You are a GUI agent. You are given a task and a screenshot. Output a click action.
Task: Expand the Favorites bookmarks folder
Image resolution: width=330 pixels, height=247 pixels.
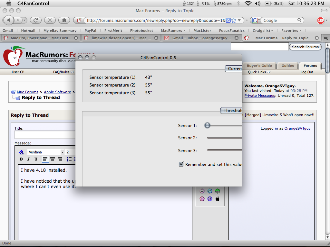[291, 31]
